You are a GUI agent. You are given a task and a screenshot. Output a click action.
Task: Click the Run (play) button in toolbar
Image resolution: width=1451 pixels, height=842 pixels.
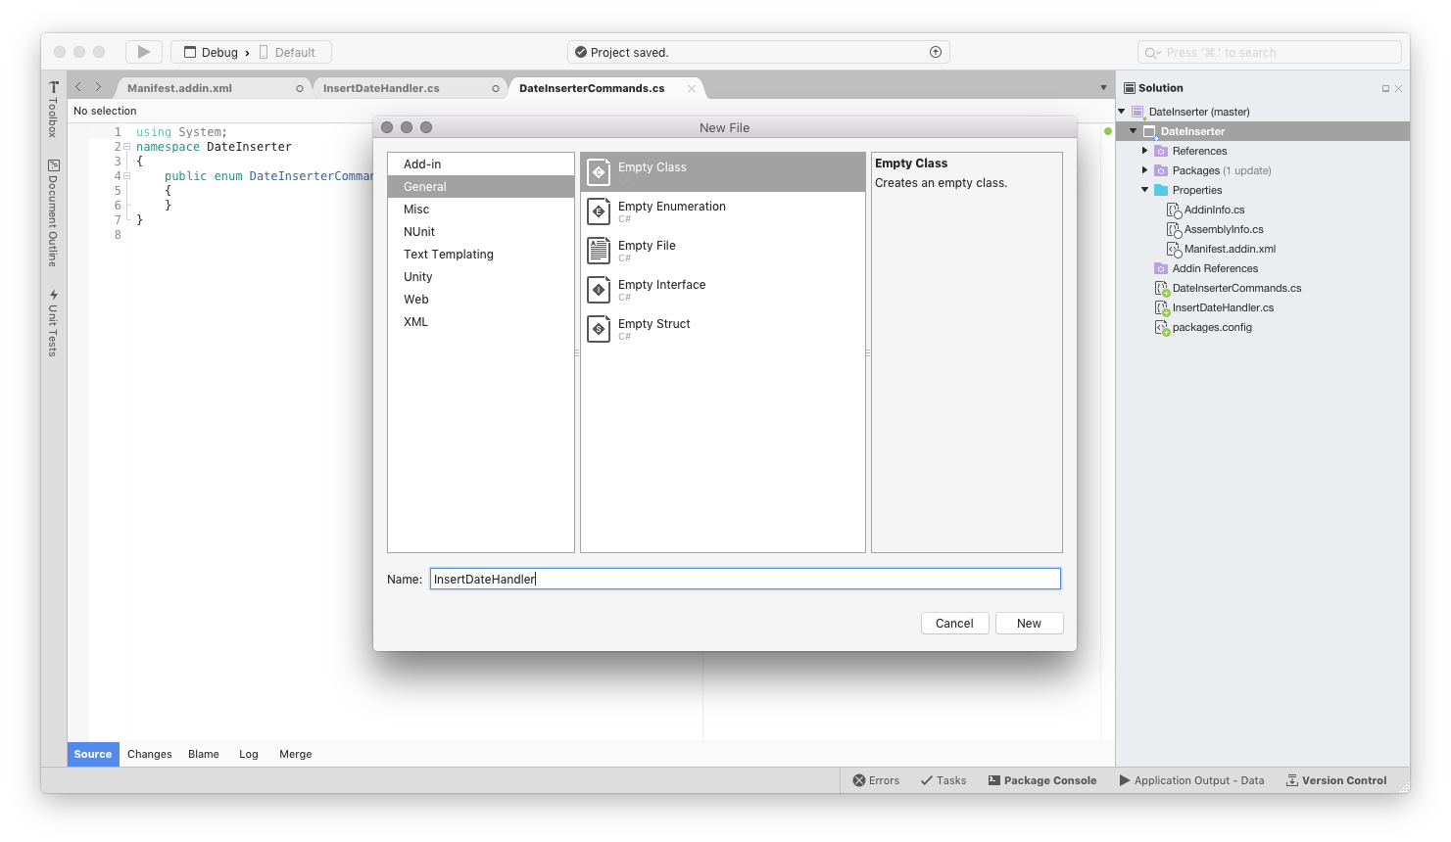point(143,52)
